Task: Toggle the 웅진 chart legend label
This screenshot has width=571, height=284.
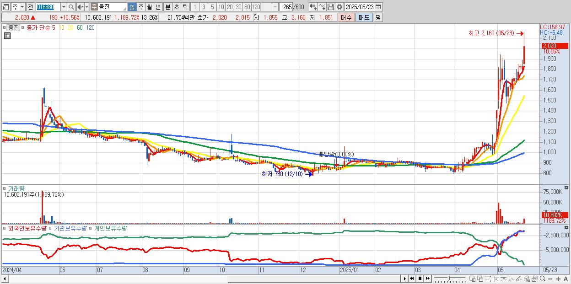Action: (x=14, y=27)
